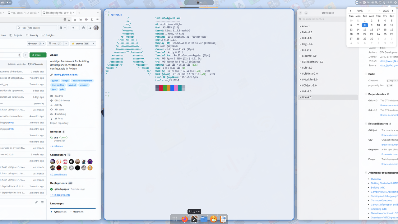
Task: Open the Projects repo tab
Action: [x=16, y=35]
